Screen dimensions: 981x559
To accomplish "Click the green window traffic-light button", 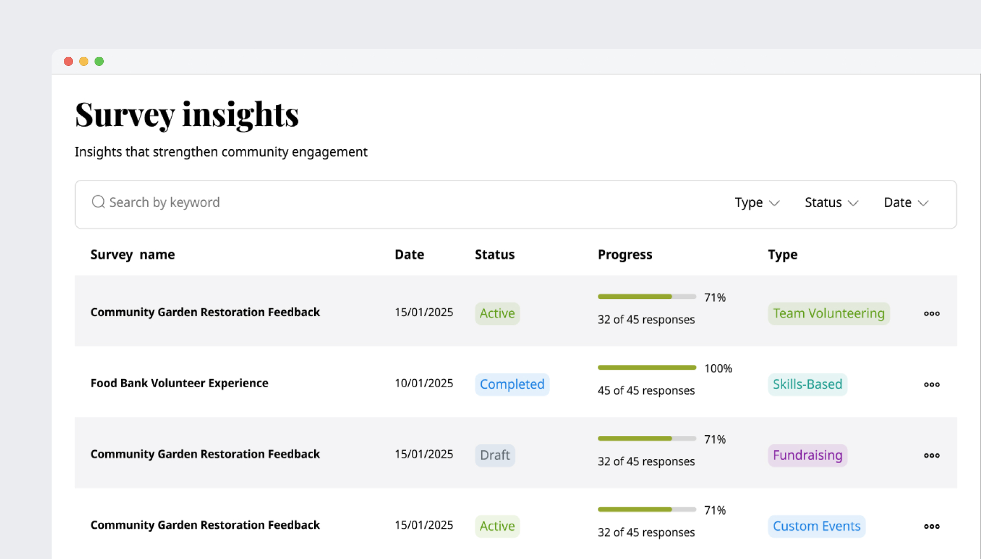I will (x=99, y=61).
